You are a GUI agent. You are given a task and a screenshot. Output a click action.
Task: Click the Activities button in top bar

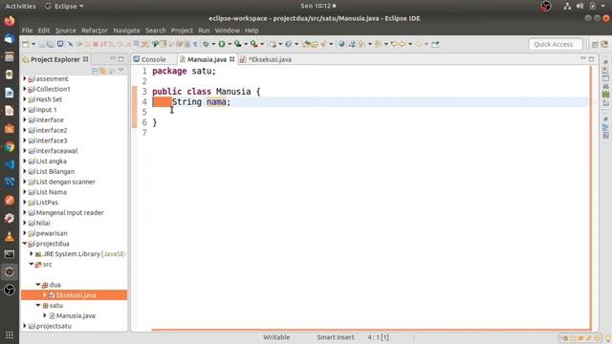tap(20, 6)
